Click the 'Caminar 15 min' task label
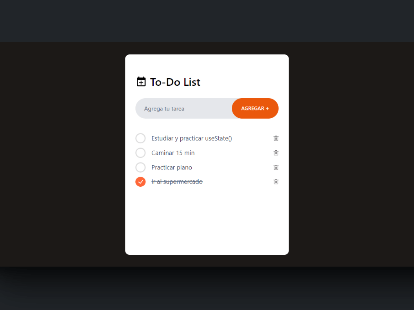Image resolution: width=414 pixels, height=310 pixels. point(173,153)
